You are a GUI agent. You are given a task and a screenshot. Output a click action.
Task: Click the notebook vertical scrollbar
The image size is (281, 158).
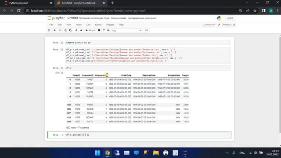280,84
